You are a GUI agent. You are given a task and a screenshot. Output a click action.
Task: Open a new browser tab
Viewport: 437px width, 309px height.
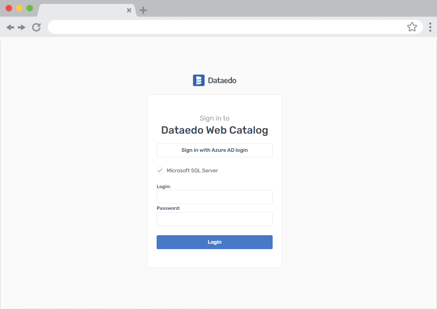point(143,10)
